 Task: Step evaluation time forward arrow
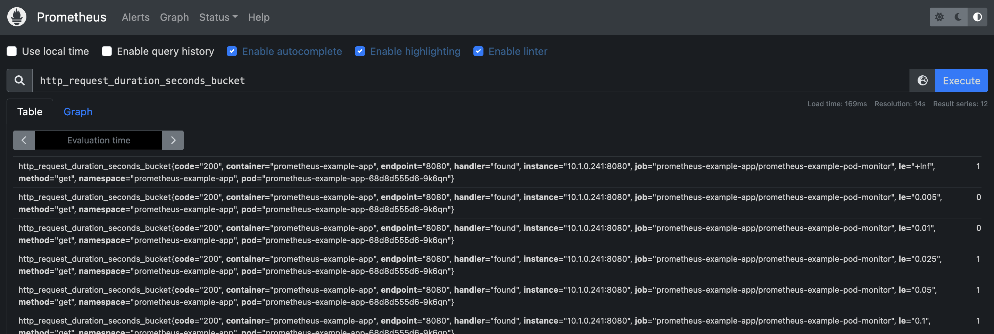[173, 140]
